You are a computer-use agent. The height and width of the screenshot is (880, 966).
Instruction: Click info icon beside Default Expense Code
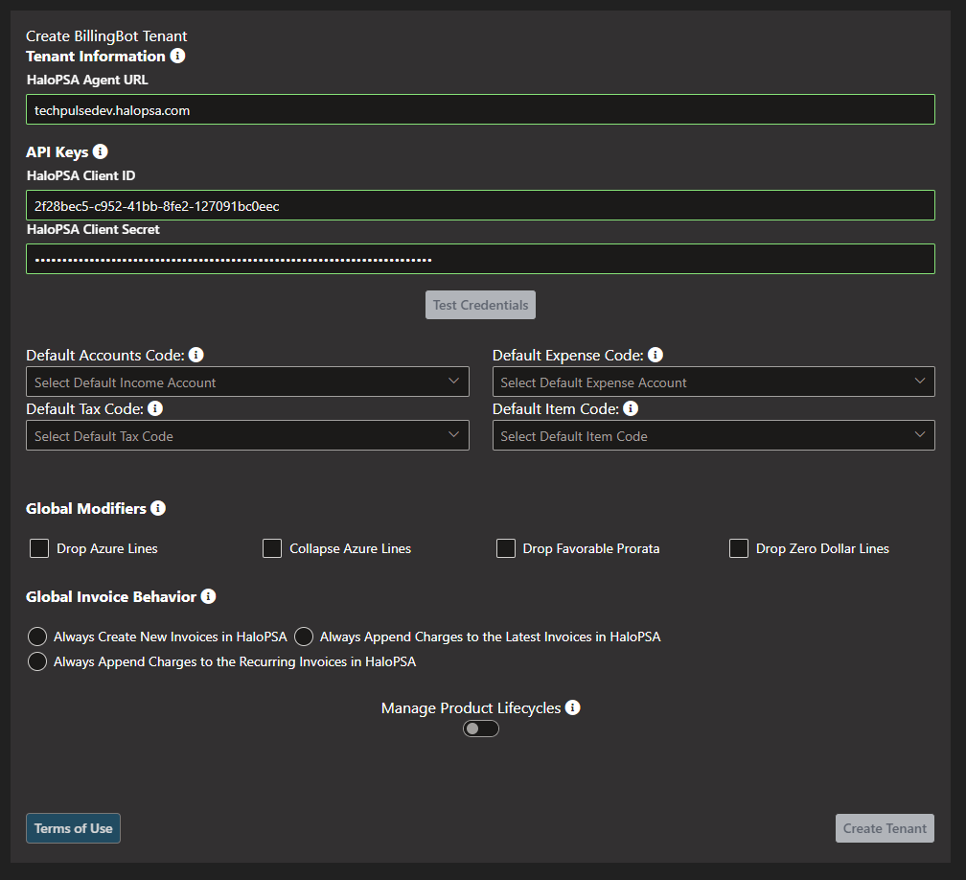[655, 355]
